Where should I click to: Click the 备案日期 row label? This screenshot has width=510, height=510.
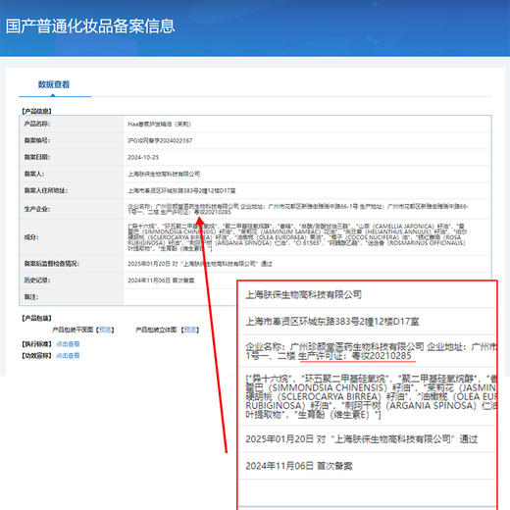click(37, 157)
